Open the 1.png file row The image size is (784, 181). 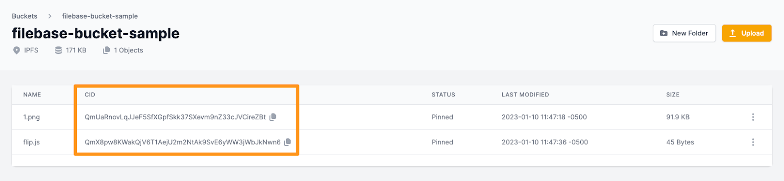[x=392, y=117]
